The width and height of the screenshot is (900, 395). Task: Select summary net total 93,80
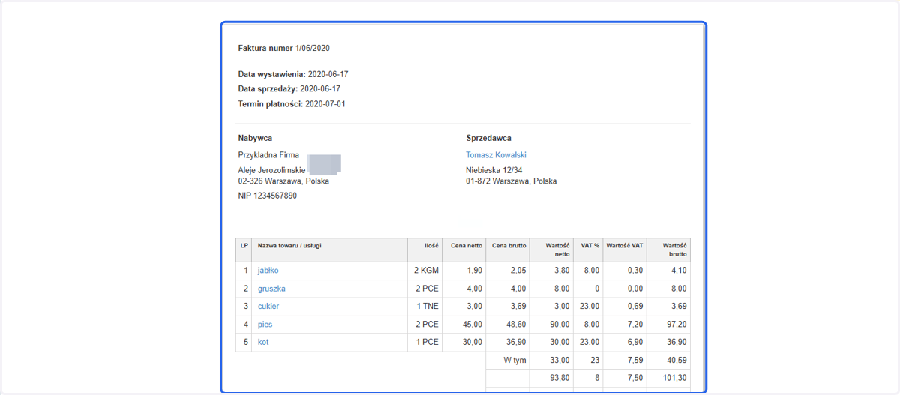coord(559,379)
